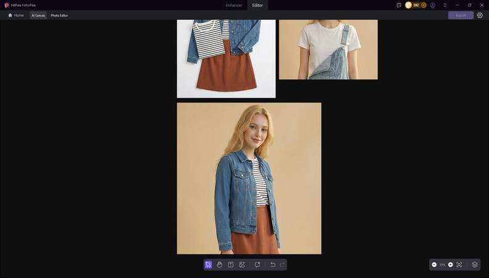This screenshot has height=278, width=489.
Task: Click the Export button
Action: (461, 15)
